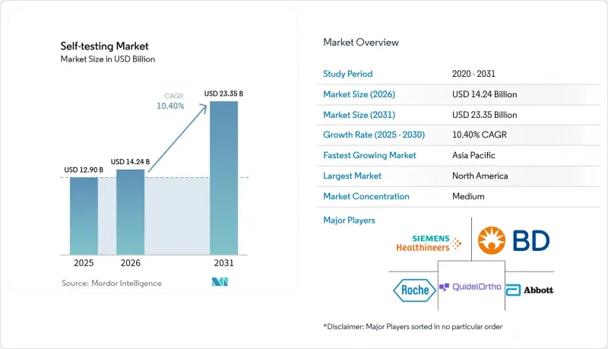Click the Market Concentration label
The image size is (608, 349).
click(366, 196)
